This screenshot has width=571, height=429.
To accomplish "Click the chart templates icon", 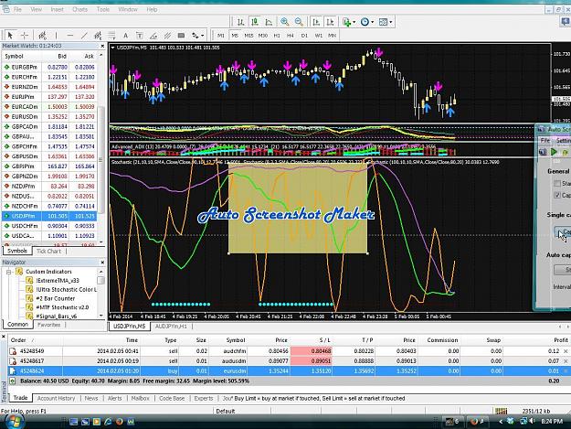I will coord(383,22).
